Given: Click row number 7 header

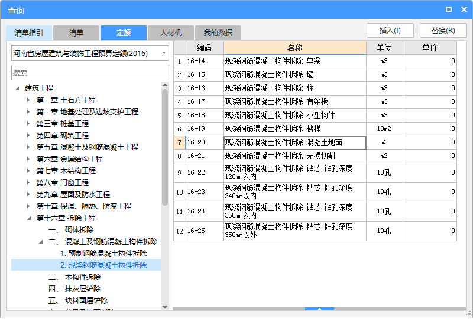Looking at the screenshot, I should click(180, 142).
